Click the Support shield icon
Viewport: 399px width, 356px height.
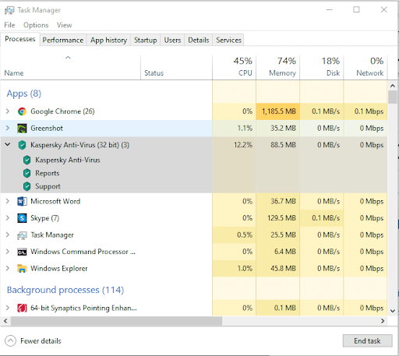(27, 186)
